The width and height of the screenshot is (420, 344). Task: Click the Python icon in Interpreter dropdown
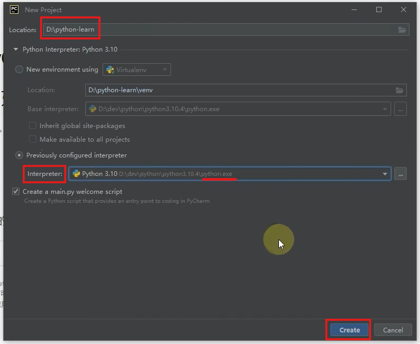[x=76, y=174]
